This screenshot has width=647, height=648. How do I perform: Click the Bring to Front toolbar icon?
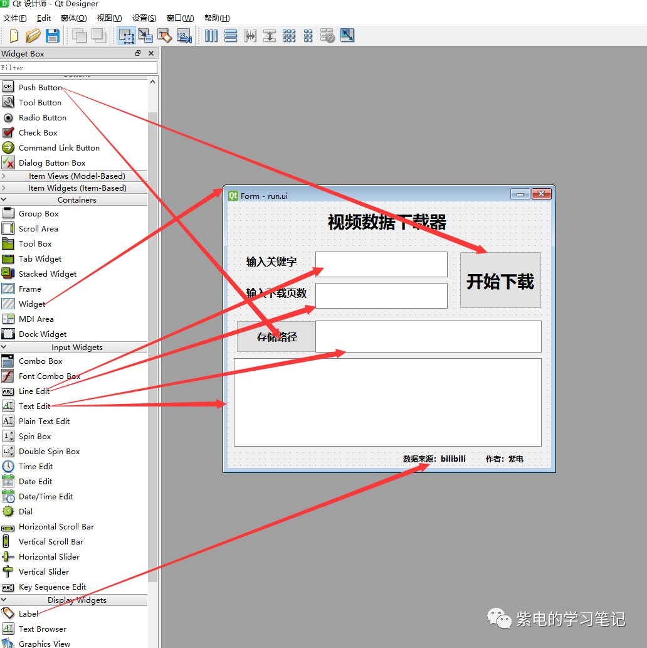click(99, 36)
